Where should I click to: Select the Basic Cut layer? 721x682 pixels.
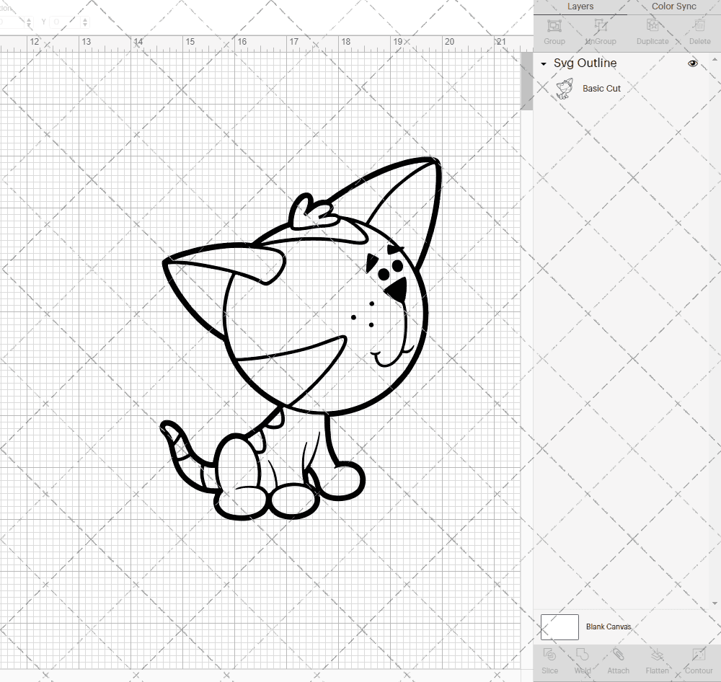[601, 88]
